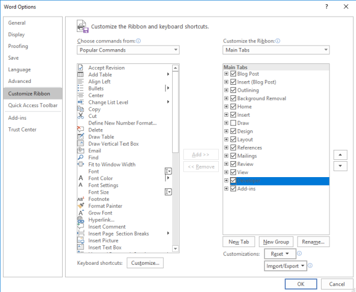
Task: Uncheck the Background Removal checkbox
Action: point(233,98)
